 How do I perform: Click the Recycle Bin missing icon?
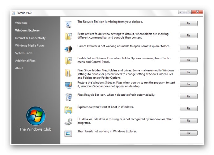point(68,24)
